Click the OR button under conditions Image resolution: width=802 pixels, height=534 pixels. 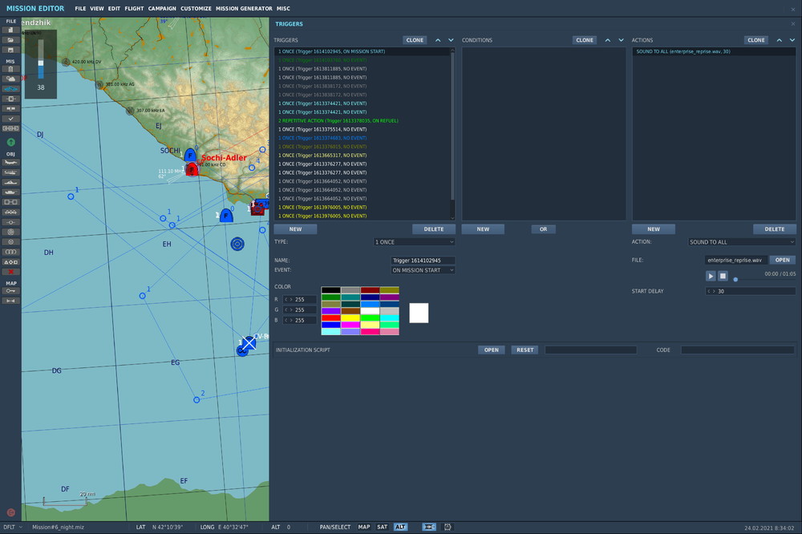tap(543, 229)
